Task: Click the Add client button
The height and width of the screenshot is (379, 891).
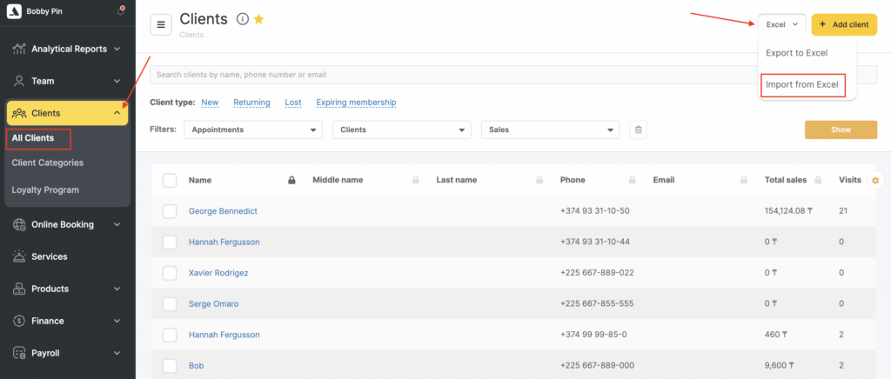Action: pos(844,24)
